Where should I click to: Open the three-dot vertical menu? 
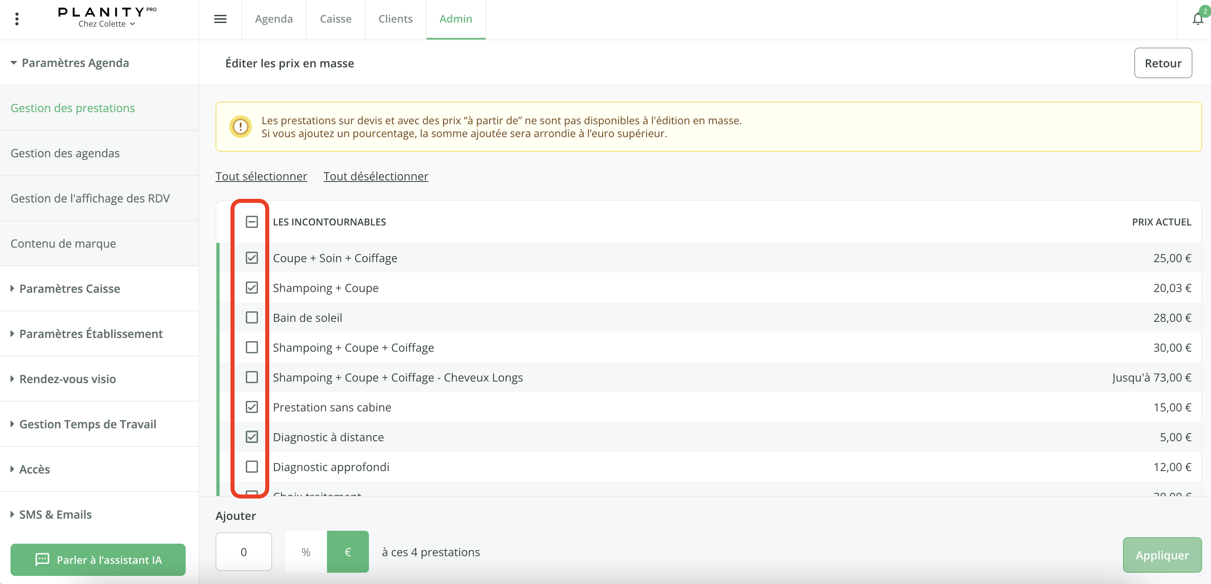[x=17, y=19]
